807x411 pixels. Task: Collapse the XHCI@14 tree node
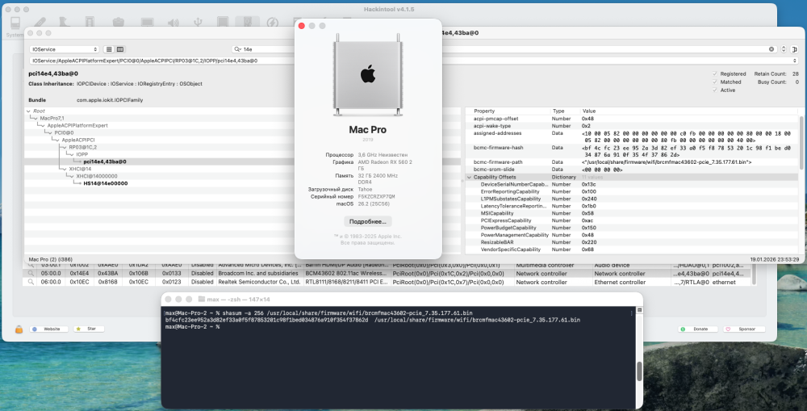64,169
